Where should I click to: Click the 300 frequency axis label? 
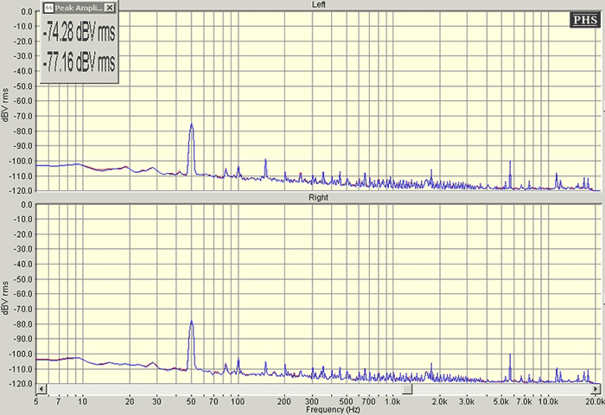click(311, 401)
